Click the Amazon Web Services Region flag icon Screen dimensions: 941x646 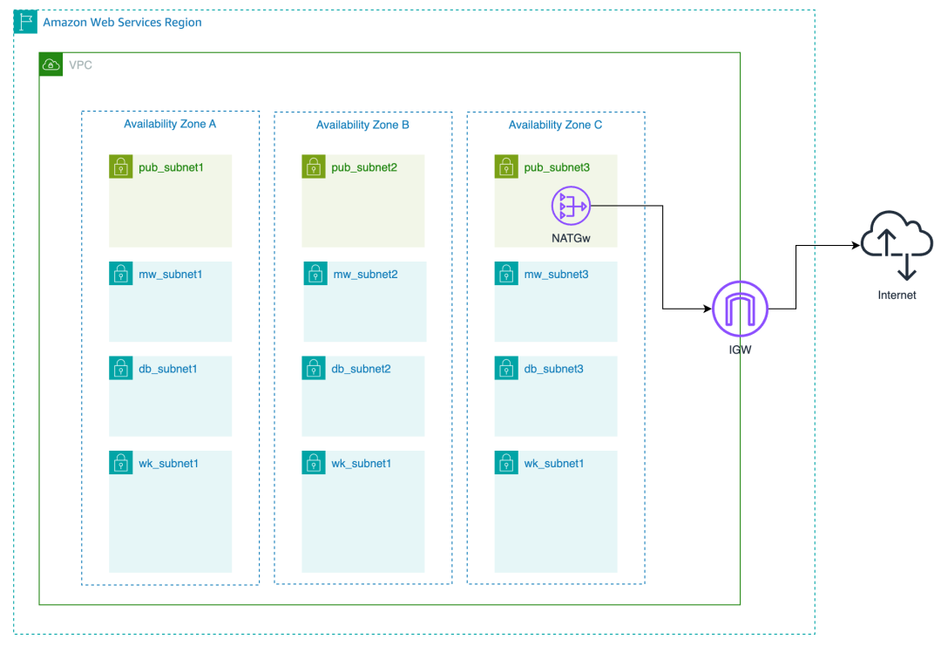point(26,22)
